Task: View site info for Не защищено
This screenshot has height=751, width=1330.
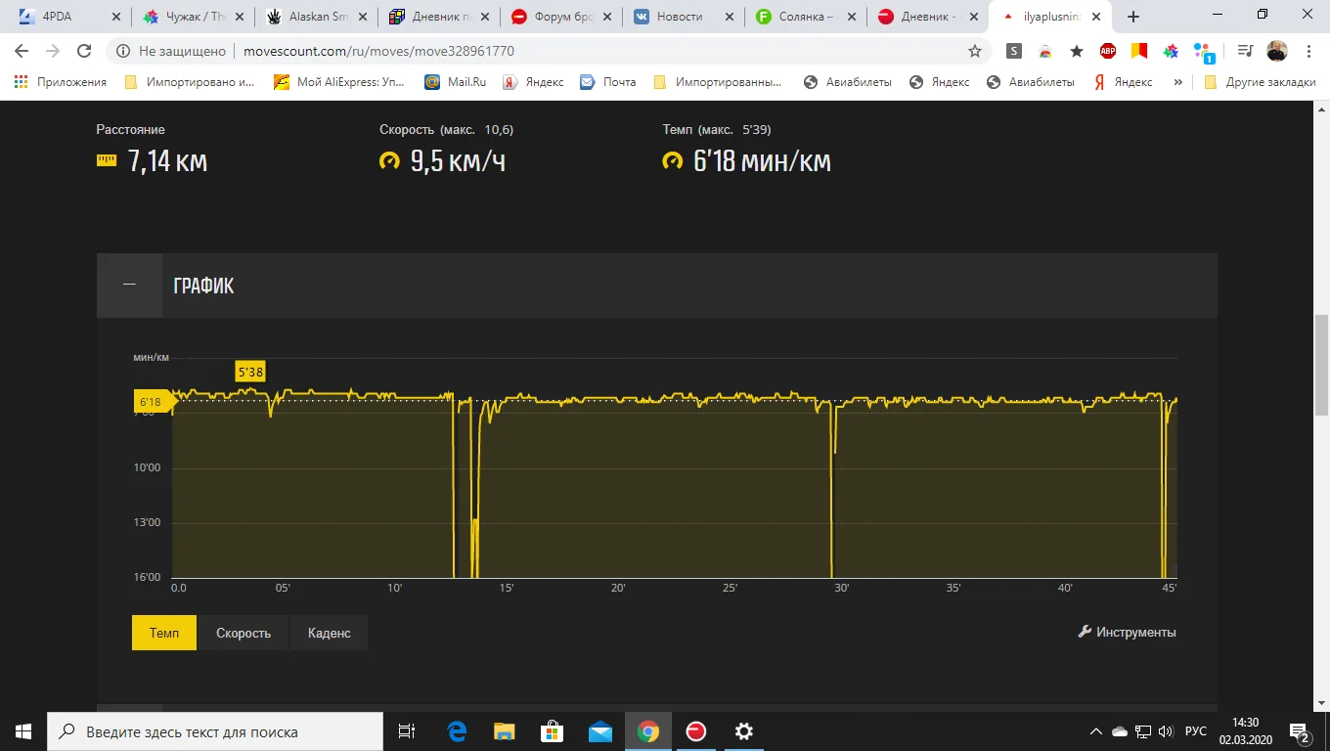Action: [x=172, y=51]
